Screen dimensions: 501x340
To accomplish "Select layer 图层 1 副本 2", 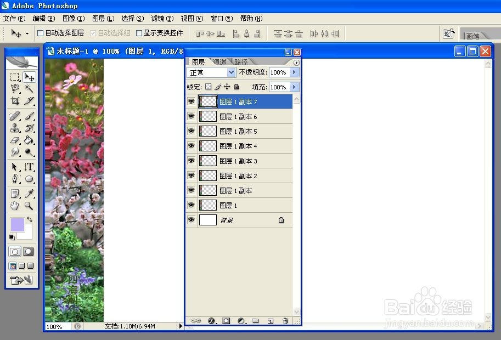I will click(239, 175).
